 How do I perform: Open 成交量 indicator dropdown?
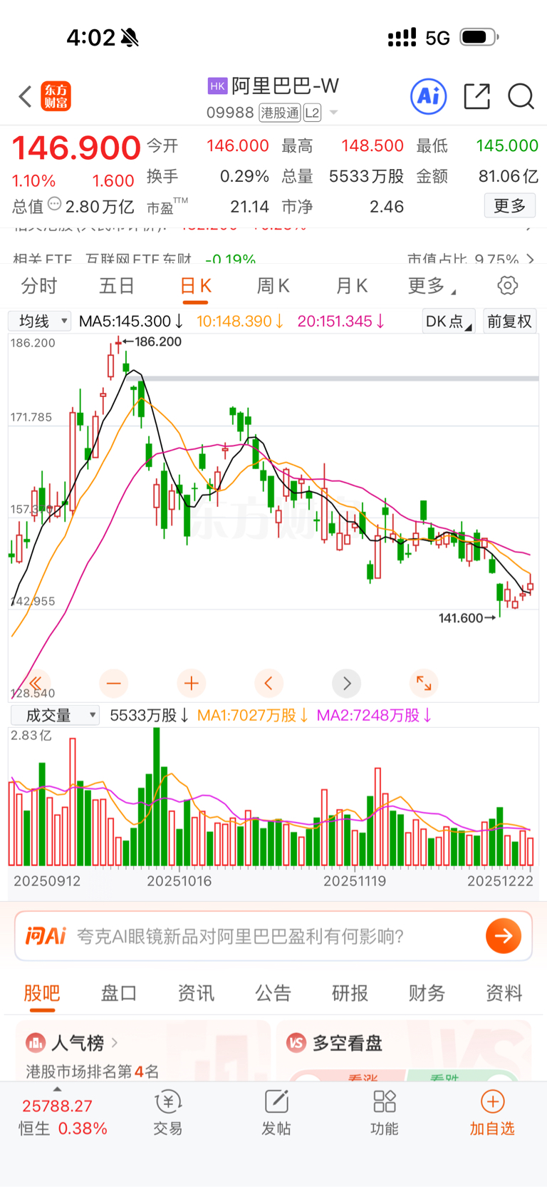(x=54, y=715)
